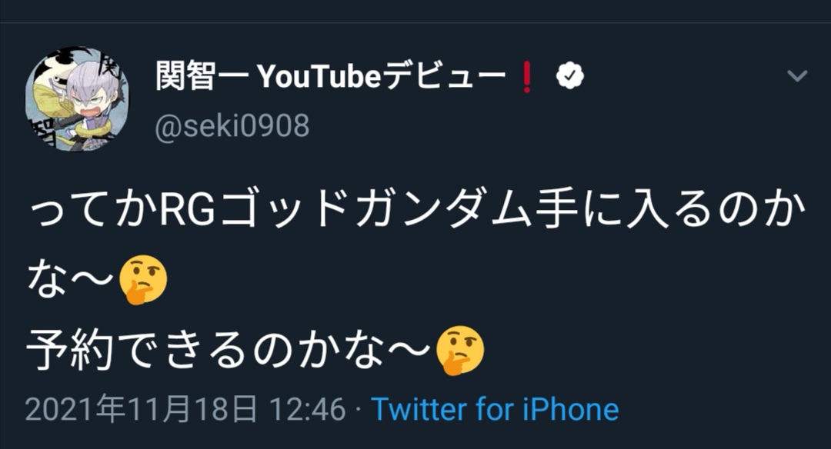Viewport: 831px width, 449px height.
Task: Click the verified badge beside the name
Action: click(570, 75)
